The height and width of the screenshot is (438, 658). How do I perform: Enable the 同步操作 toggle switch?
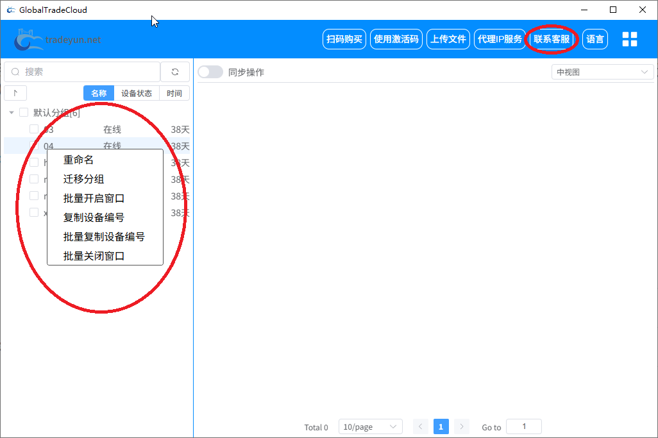210,72
